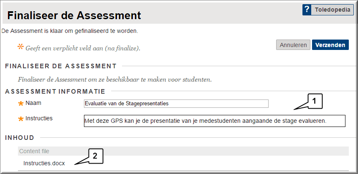
Task: Open the Instructies.docx file
Action: click(x=44, y=163)
